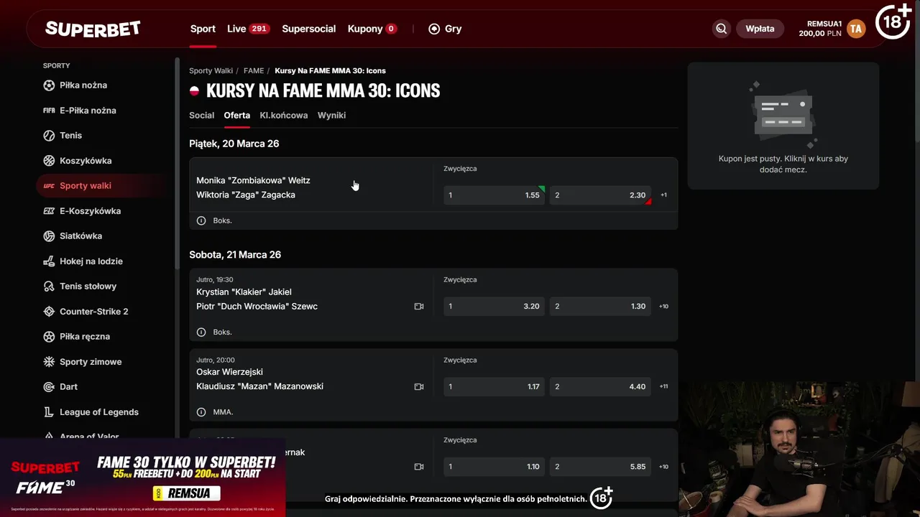This screenshot has height=517, width=920.
Task: Expand +1 more markets for Weitz fight
Action: click(x=663, y=195)
